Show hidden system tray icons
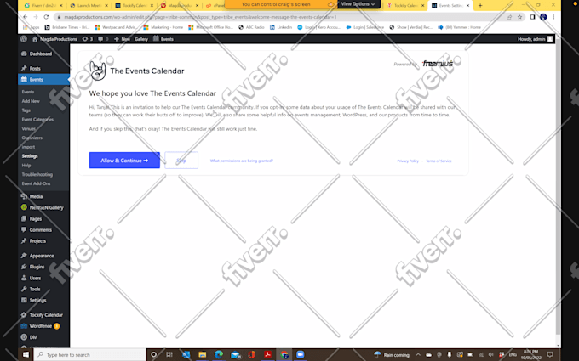The width and height of the screenshot is (579, 361). pos(418,355)
